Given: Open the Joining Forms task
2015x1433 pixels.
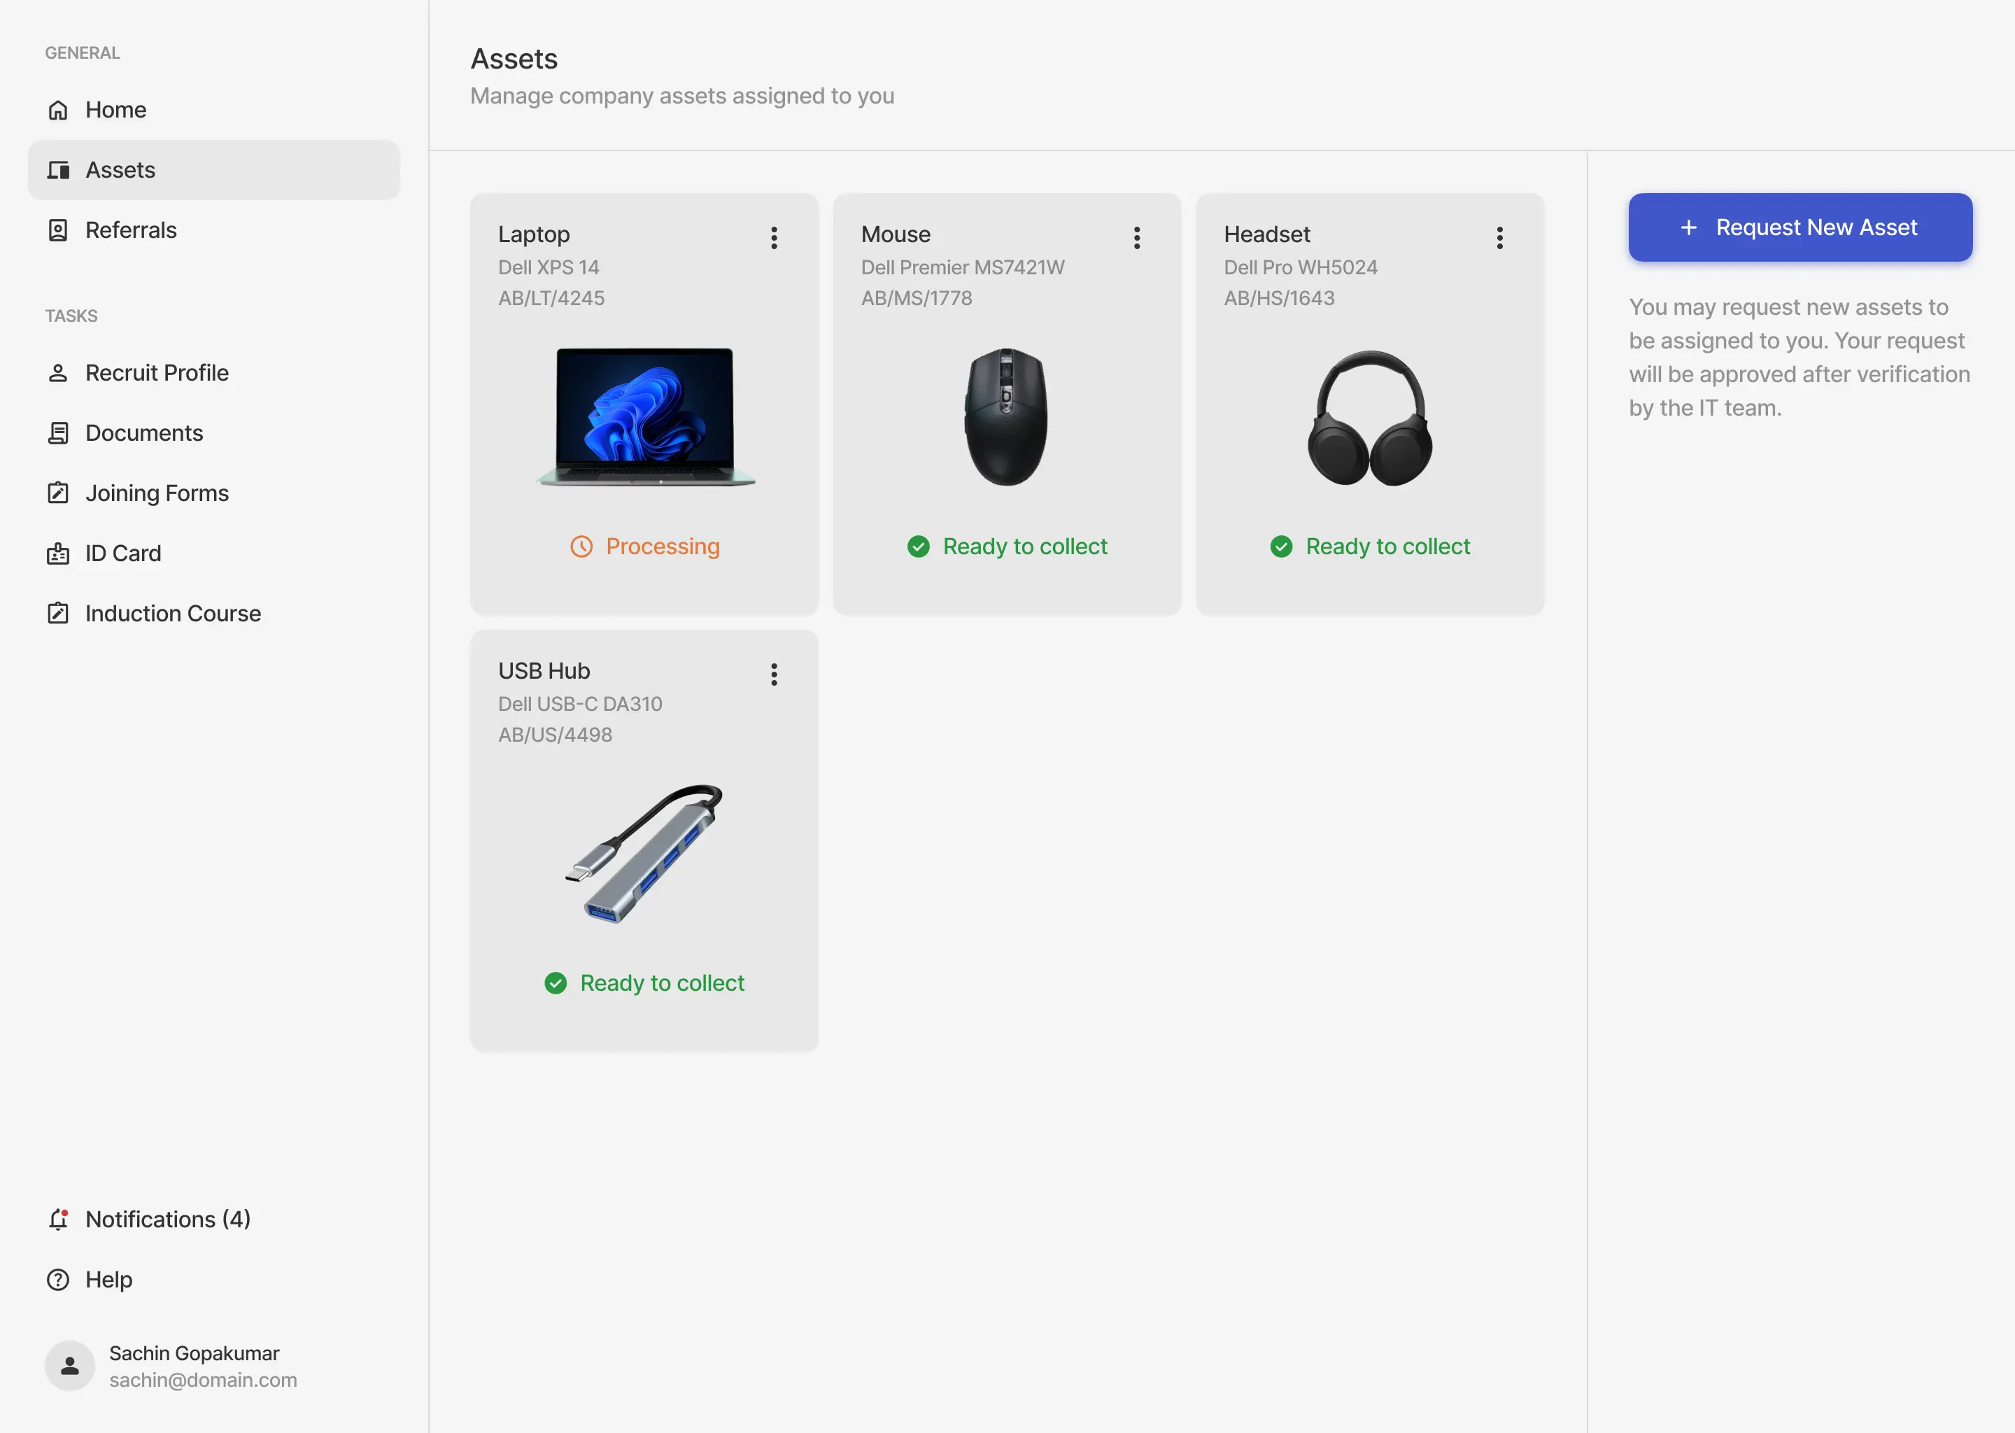Looking at the screenshot, I should [x=213, y=493].
